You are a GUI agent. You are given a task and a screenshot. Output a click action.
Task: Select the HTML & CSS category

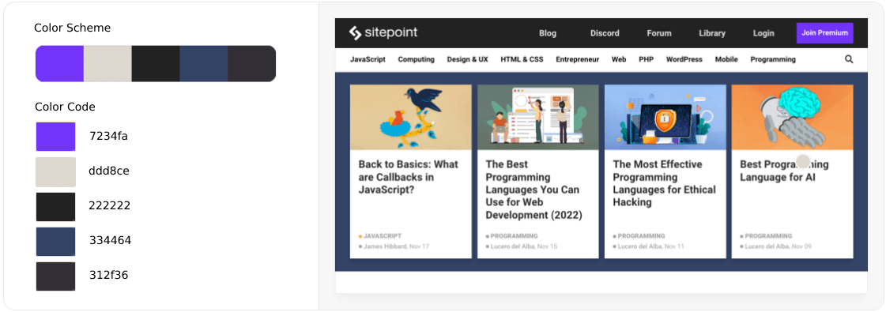tap(522, 59)
